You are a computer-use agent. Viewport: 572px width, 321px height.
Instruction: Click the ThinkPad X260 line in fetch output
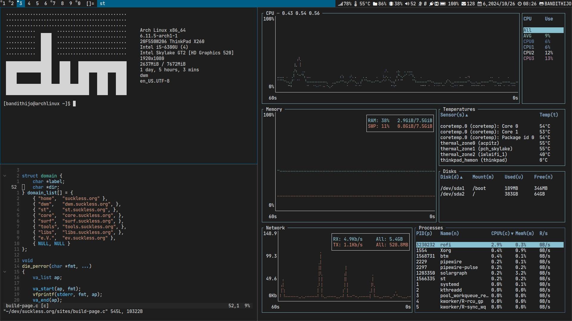point(172,42)
